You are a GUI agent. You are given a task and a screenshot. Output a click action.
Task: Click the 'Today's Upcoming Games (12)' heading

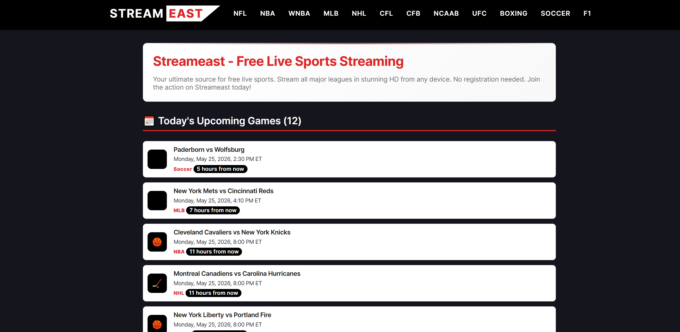230,121
